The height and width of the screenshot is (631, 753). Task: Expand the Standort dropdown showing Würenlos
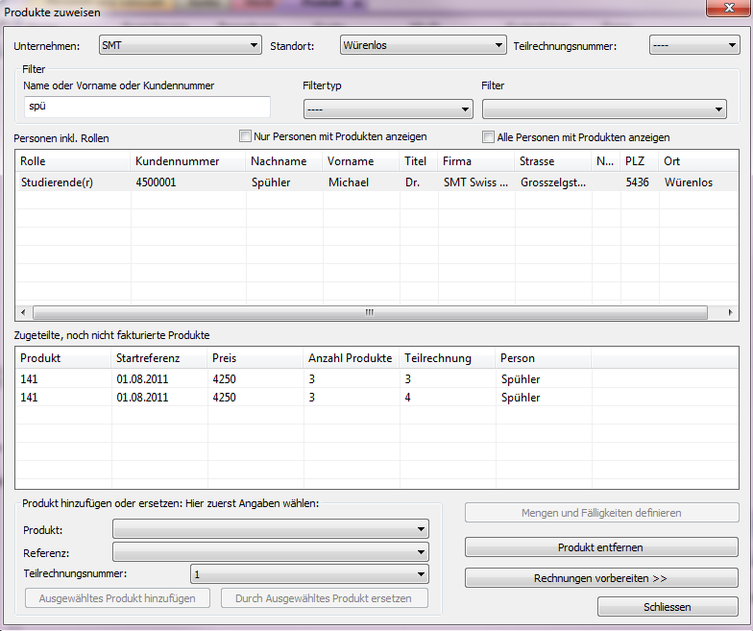pos(423,45)
